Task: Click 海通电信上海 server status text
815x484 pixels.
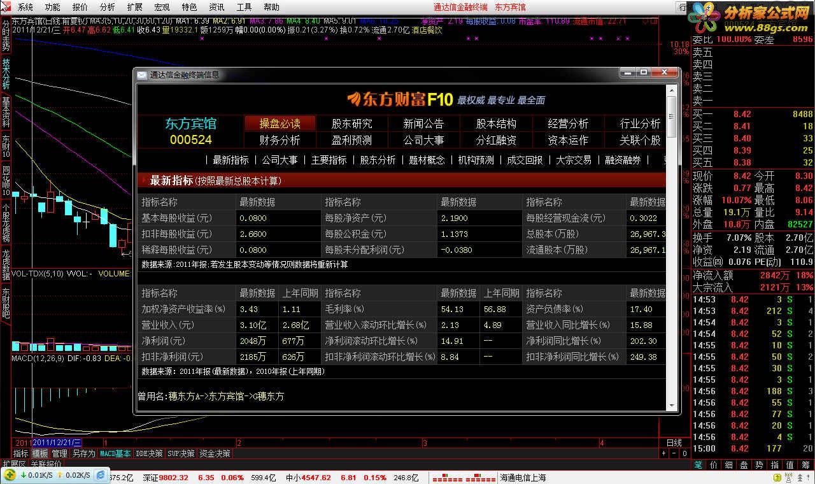Action: pyautogui.click(x=523, y=478)
